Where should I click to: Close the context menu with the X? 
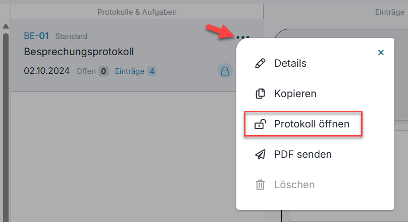[x=381, y=53]
